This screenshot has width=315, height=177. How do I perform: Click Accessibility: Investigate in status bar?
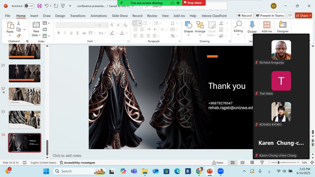tap(77, 163)
